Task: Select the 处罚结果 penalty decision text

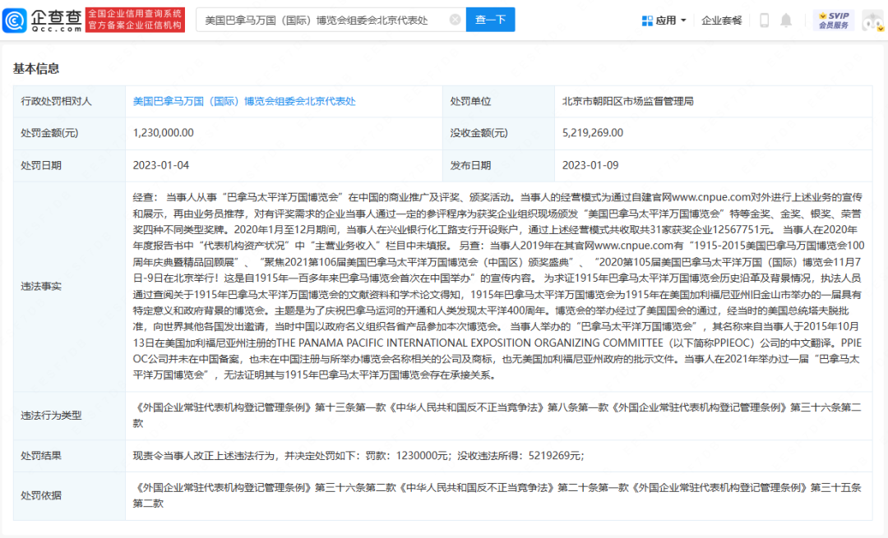Action: [x=358, y=456]
